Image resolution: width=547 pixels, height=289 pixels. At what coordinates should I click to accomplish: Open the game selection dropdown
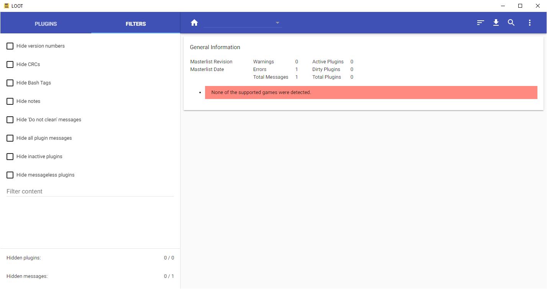[x=243, y=23]
